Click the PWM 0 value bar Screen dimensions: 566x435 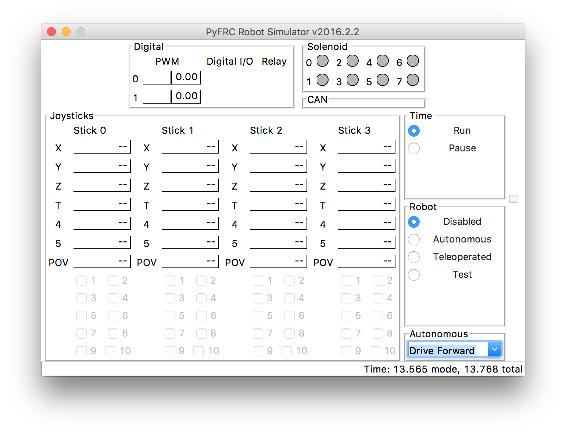(x=172, y=78)
